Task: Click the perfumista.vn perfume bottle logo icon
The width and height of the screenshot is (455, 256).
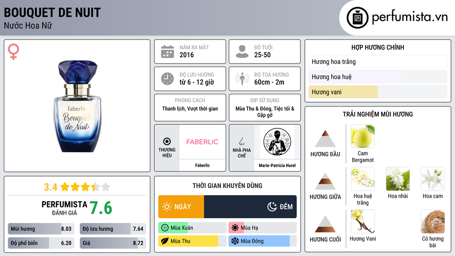Action: coord(357,18)
